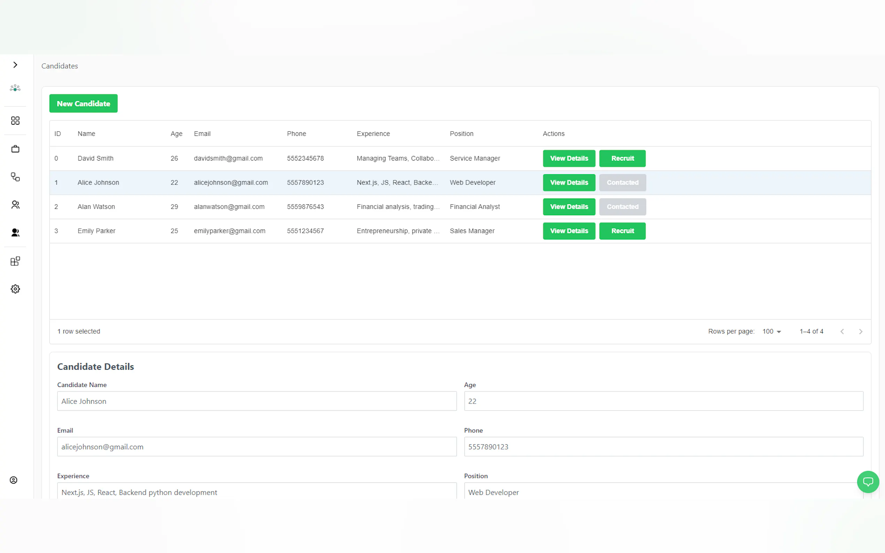
Task: Open the outlined users icon in sidebar
Action: (15, 205)
